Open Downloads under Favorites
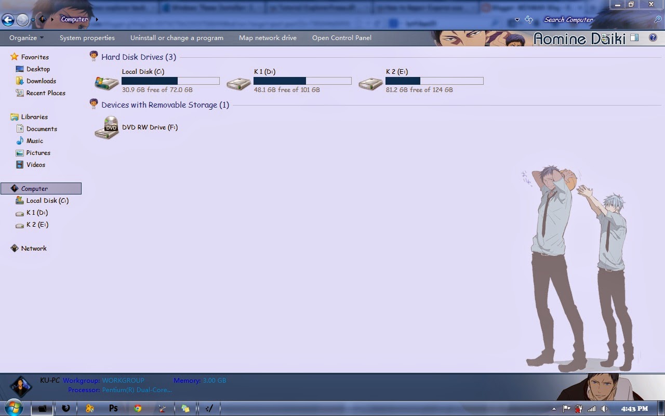The width and height of the screenshot is (665, 416). click(41, 81)
